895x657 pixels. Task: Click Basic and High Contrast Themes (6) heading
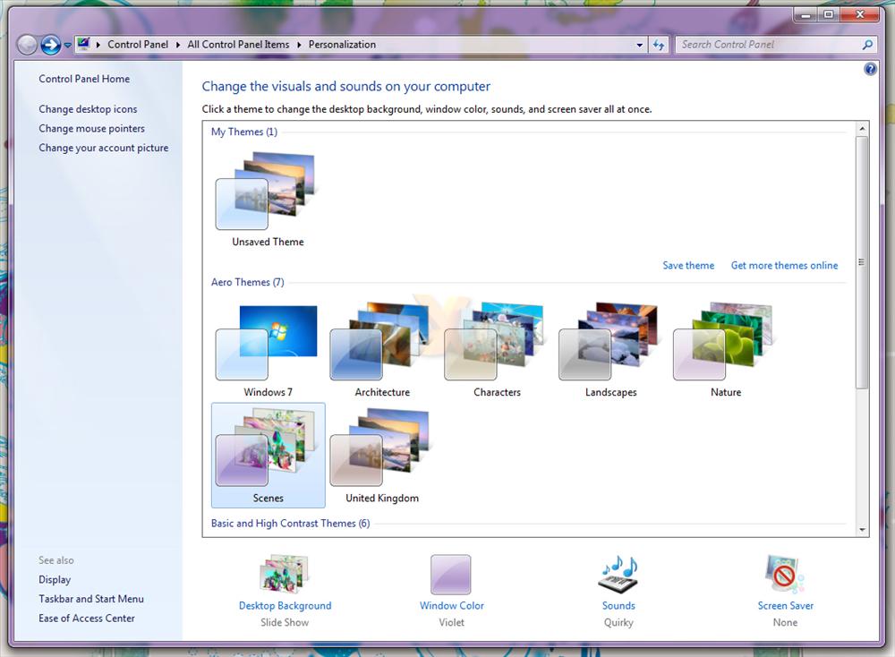(x=290, y=524)
